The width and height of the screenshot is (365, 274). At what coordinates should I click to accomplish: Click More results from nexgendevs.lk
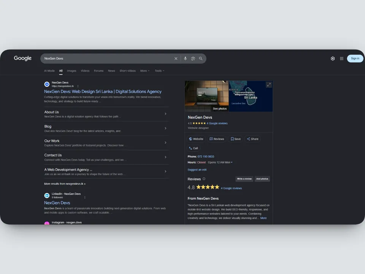65,184
